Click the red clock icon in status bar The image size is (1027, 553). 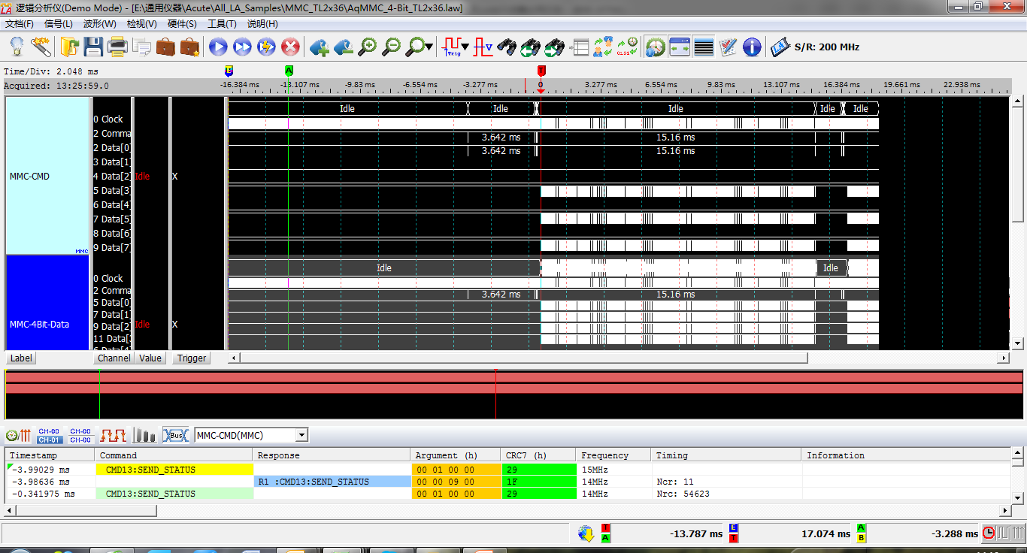989,533
